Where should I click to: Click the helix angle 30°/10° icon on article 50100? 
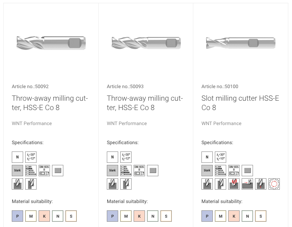pos(220,157)
